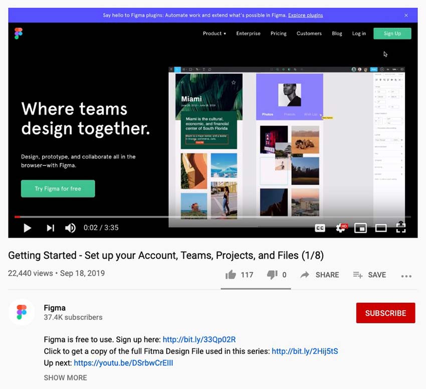Click the Figma logo
Image resolution: width=426 pixels, height=389 pixels.
pos(19,34)
